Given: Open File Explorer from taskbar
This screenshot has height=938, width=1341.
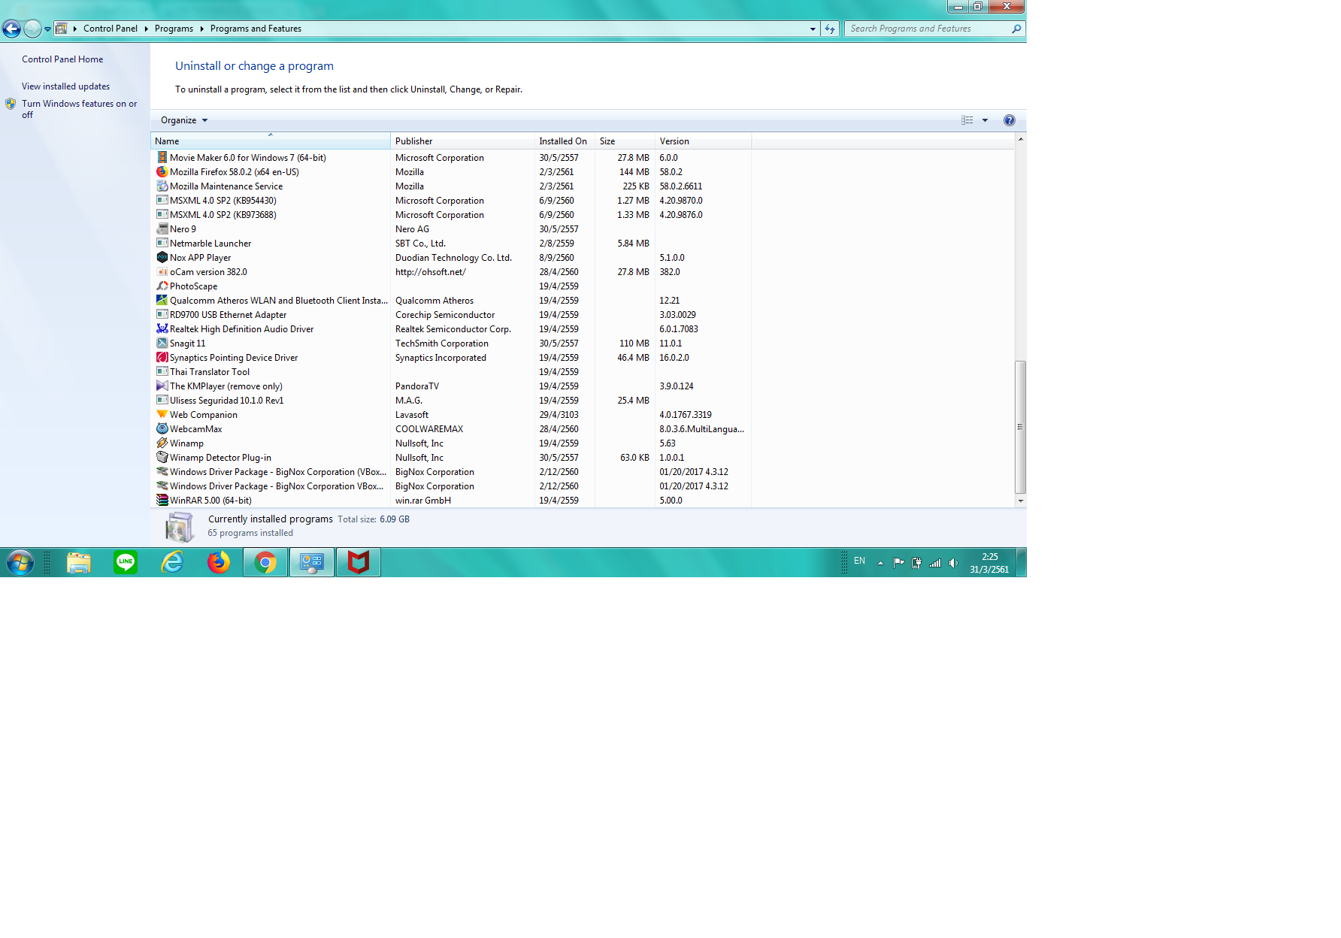Looking at the screenshot, I should pos(79,562).
